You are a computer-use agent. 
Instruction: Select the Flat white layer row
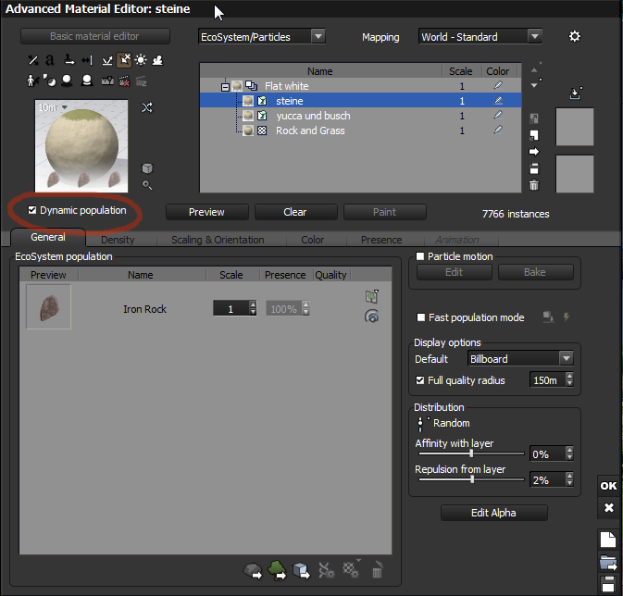pos(360,86)
